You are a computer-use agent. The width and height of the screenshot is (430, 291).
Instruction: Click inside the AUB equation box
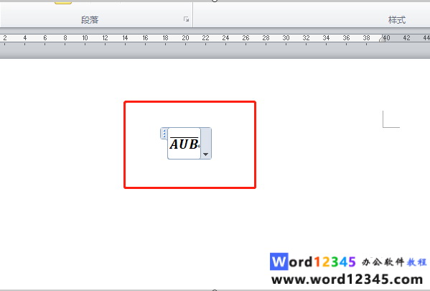point(184,143)
